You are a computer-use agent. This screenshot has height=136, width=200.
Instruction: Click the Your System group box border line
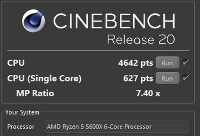[x=118, y=112]
